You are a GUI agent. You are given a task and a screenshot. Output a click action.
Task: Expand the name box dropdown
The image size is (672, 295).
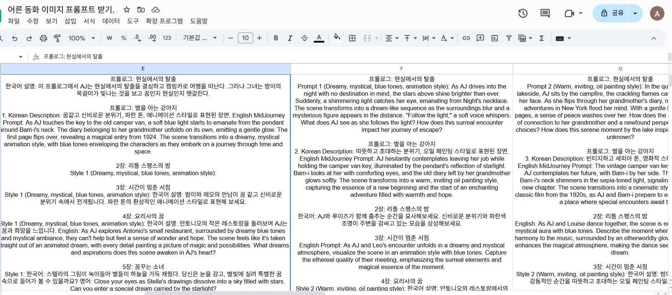(x=21, y=57)
